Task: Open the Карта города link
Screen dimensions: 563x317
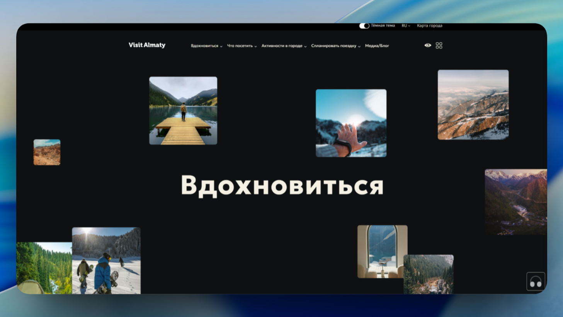Action: pyautogui.click(x=429, y=26)
